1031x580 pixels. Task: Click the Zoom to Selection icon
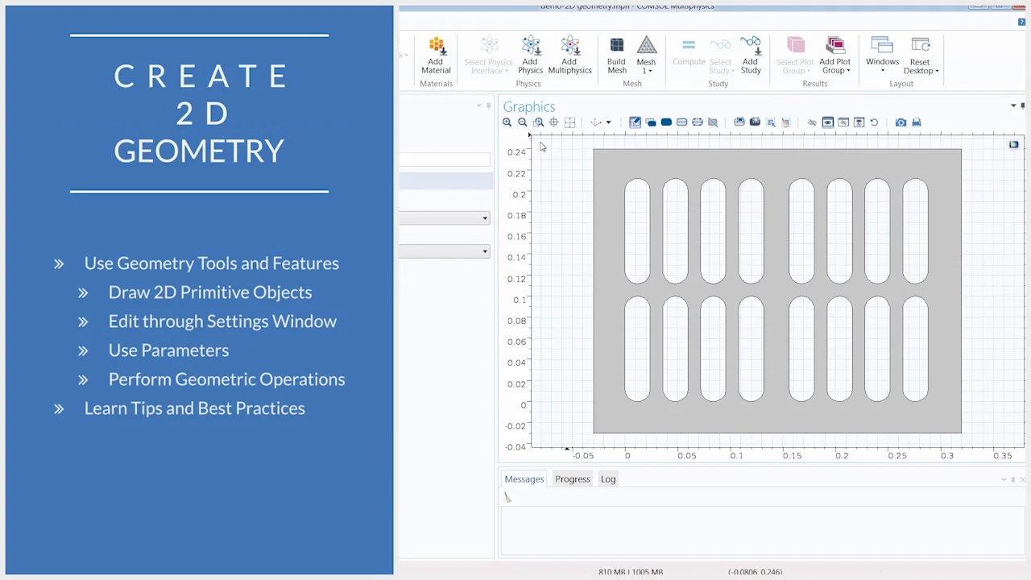553,122
